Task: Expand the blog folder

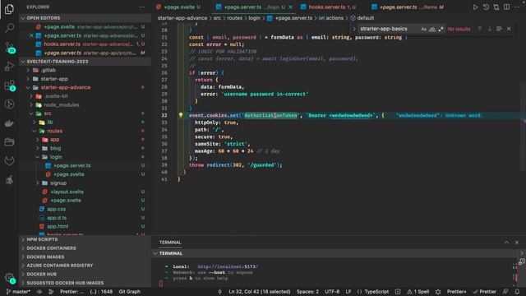Action: pyautogui.click(x=55, y=148)
